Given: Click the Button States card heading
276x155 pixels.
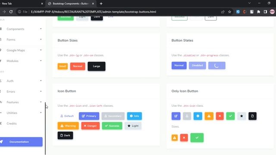Looking at the screenshot, I should click(x=182, y=40).
